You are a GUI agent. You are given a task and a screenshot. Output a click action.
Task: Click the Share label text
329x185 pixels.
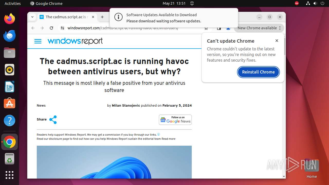tap(42, 119)
